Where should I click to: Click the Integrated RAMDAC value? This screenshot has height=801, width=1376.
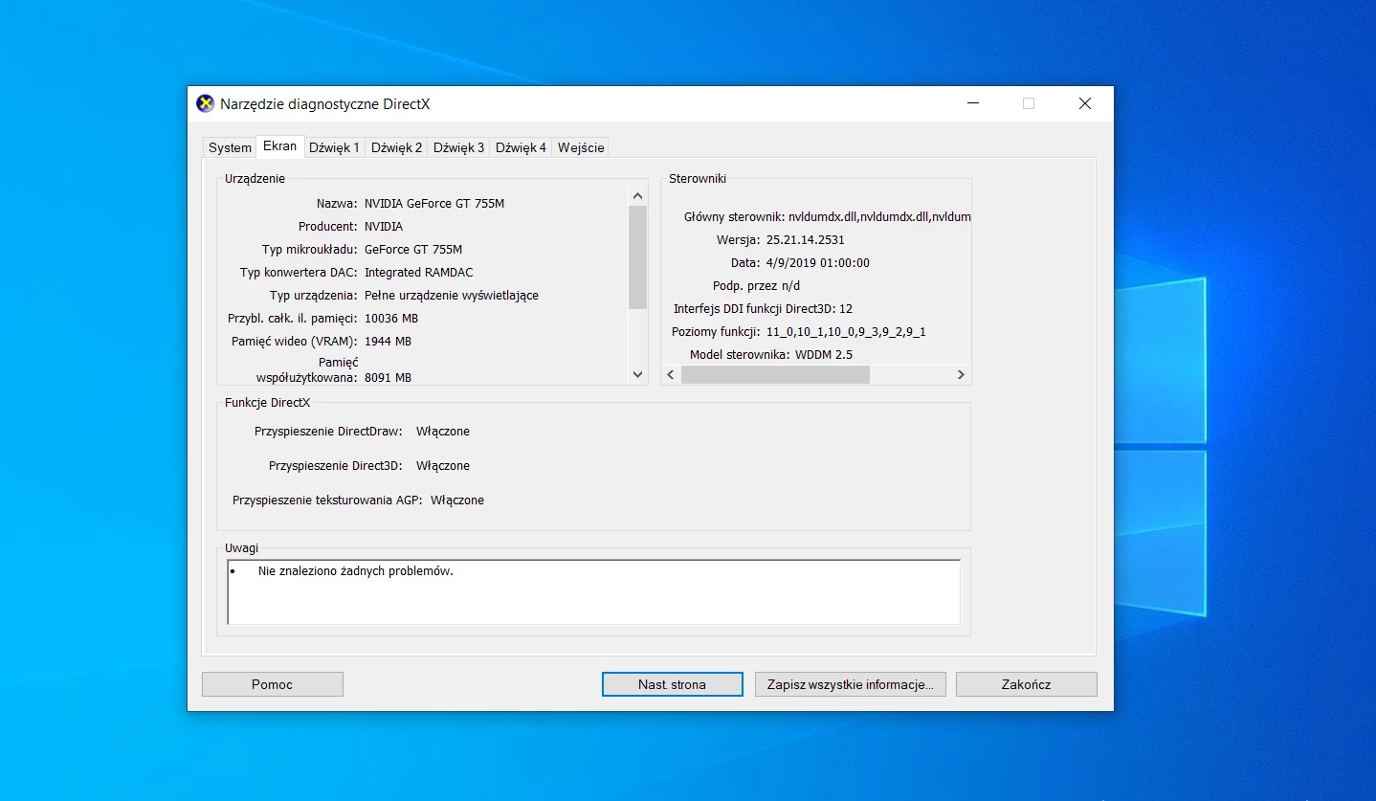419,273
